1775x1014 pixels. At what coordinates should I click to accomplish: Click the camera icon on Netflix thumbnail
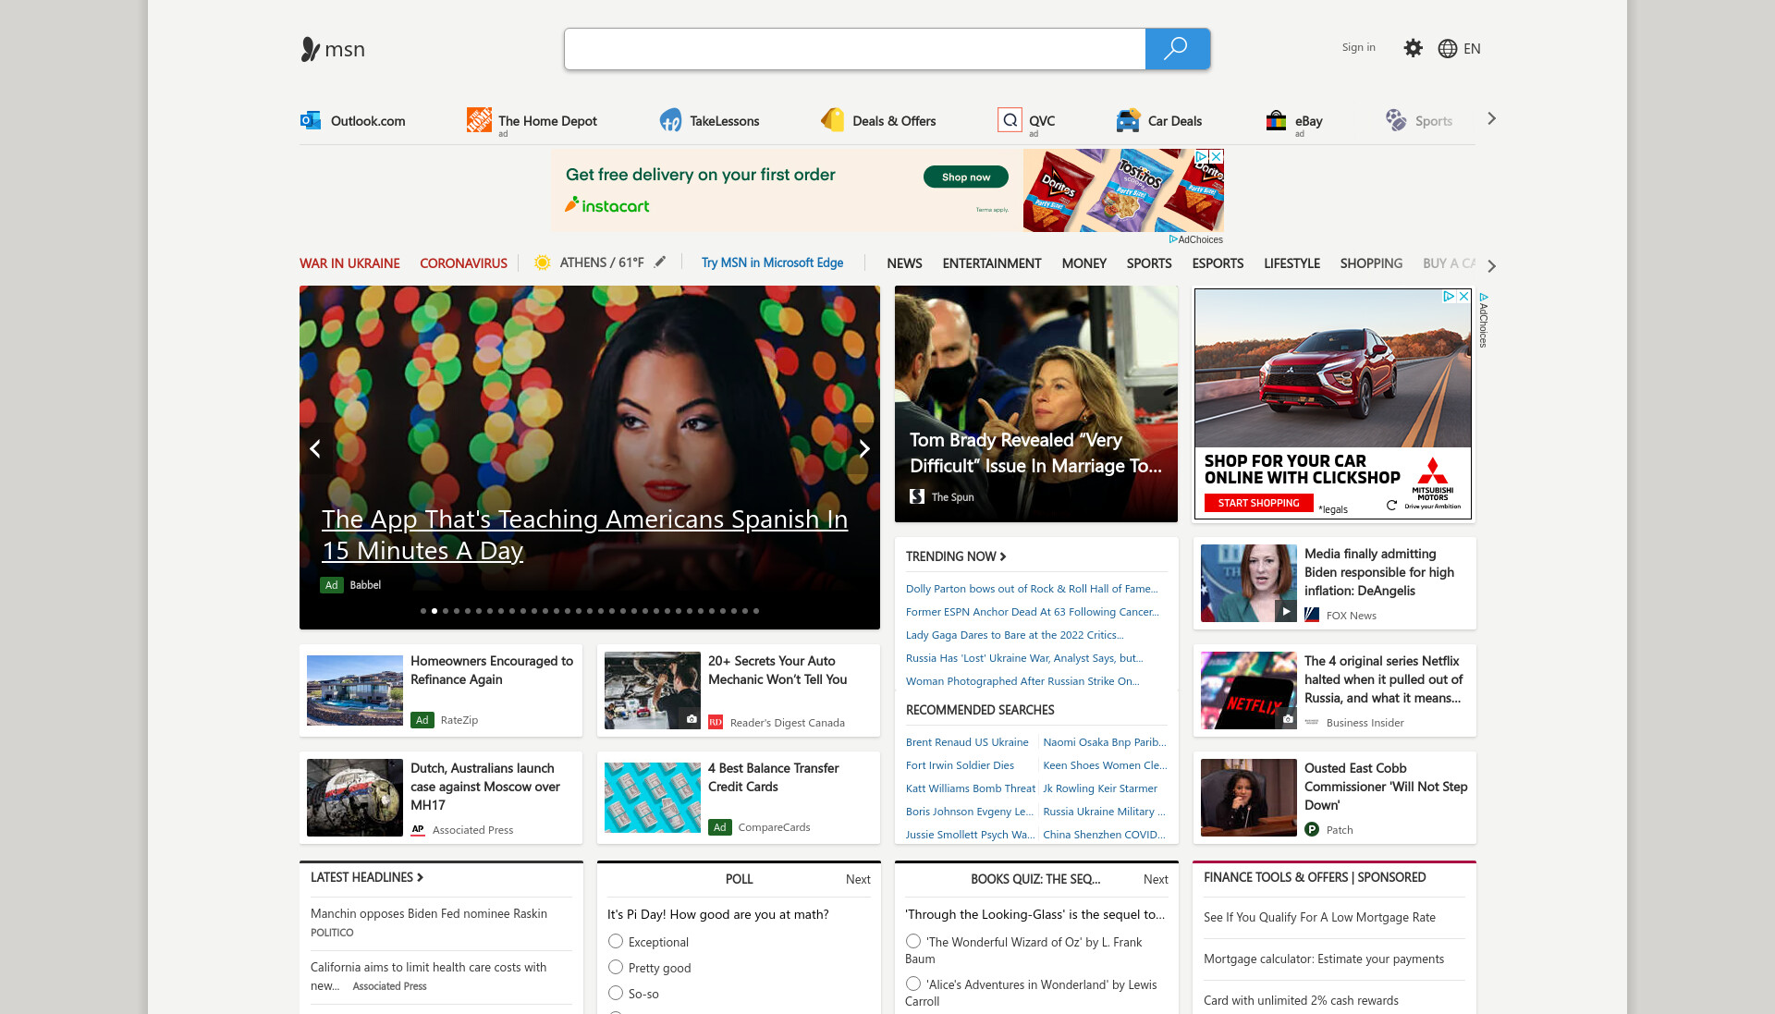pyautogui.click(x=1287, y=718)
